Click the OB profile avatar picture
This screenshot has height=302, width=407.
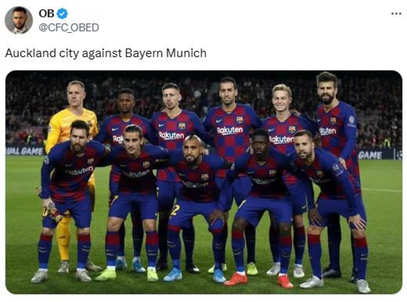[19, 20]
